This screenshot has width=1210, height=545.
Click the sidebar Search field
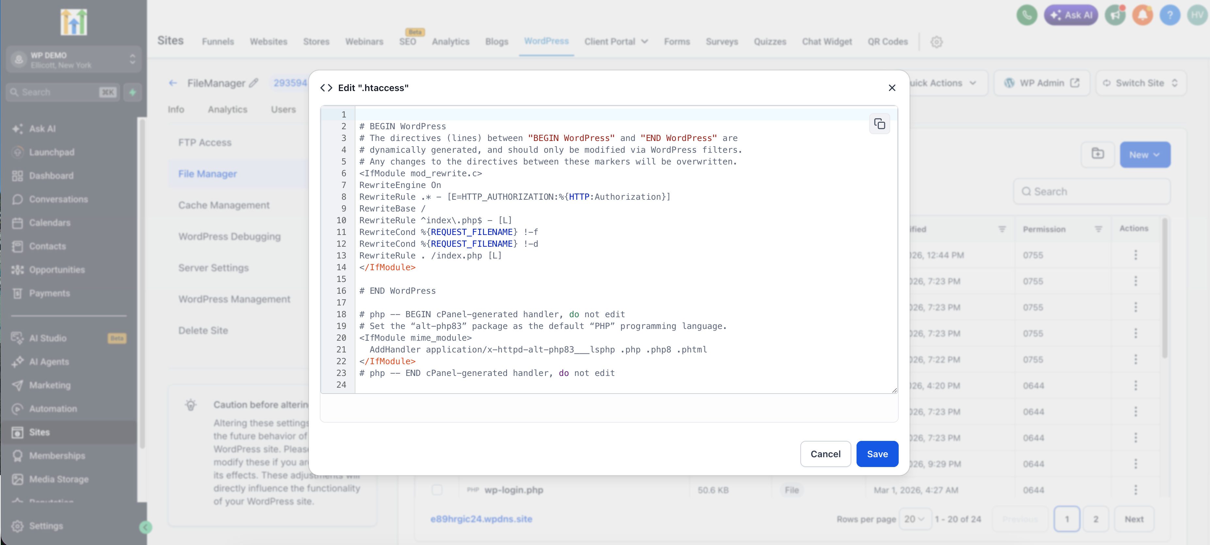pyautogui.click(x=62, y=92)
